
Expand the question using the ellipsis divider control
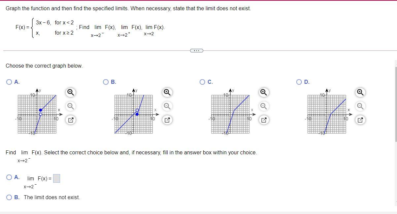[x=197, y=50]
